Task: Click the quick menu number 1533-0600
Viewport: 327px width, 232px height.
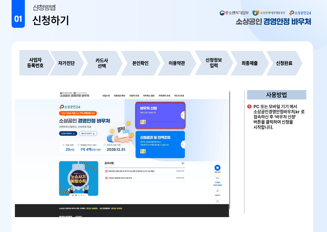Action: pyautogui.click(x=217, y=185)
